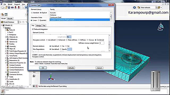Viewport: 170px width, 95px height.
Task: Choose Quadratic geometric order
Action: 39,20
